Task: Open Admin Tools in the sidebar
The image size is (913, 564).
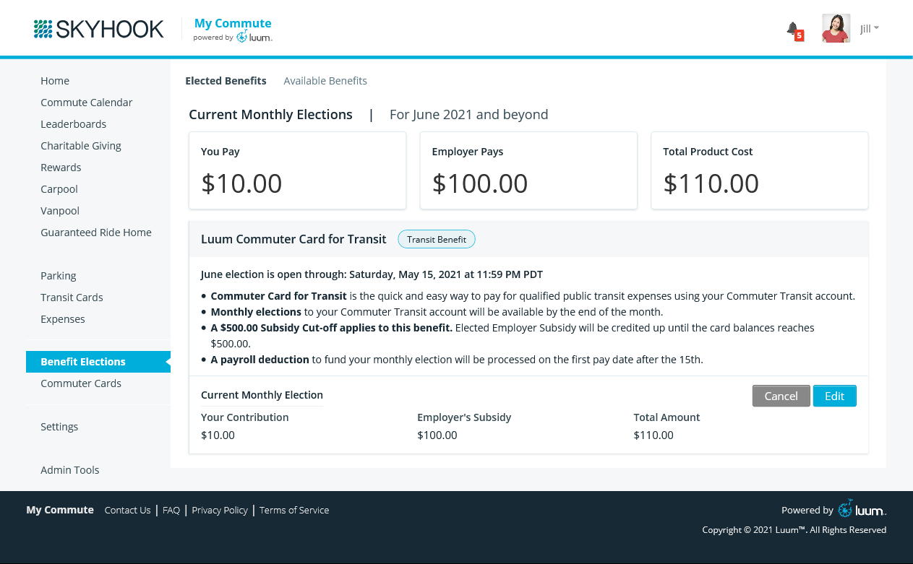Action: pos(70,470)
